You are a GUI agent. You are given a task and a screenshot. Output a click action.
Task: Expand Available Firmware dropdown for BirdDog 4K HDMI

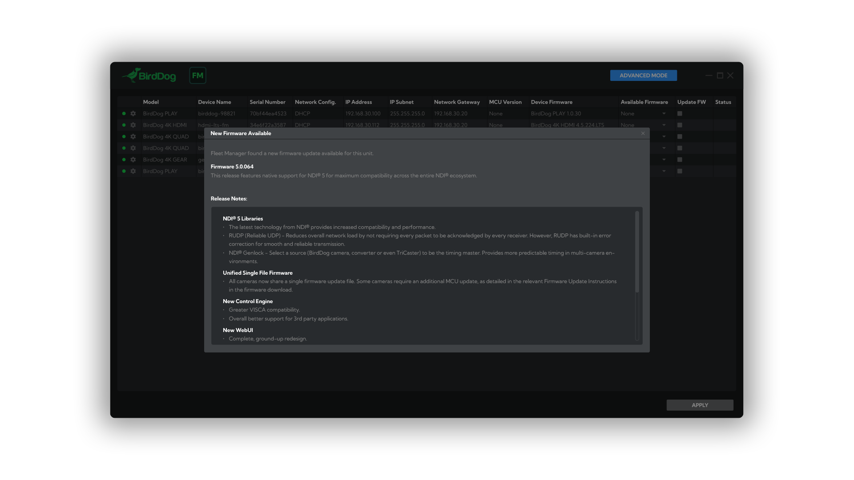click(x=664, y=125)
